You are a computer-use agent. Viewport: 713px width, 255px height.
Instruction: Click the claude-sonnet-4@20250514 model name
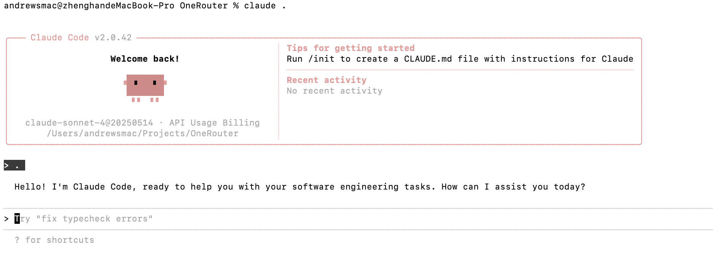tap(89, 123)
